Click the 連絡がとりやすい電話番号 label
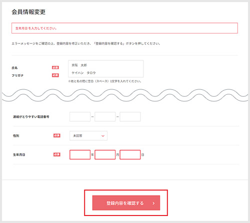The width and height of the screenshot is (250, 223). (x=31, y=117)
